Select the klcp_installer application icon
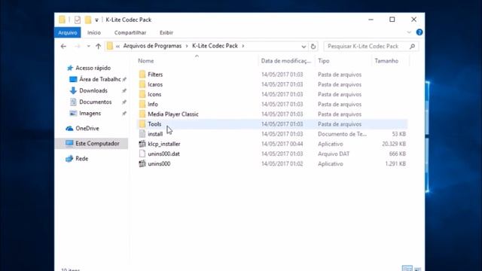This screenshot has height=271, width=482. tap(142, 144)
